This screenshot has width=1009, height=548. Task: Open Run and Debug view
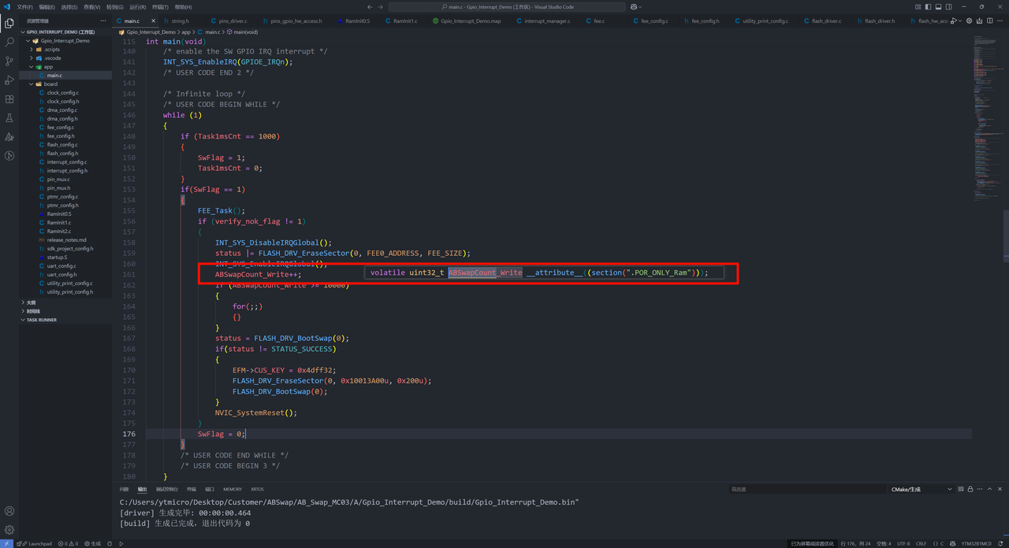point(9,80)
